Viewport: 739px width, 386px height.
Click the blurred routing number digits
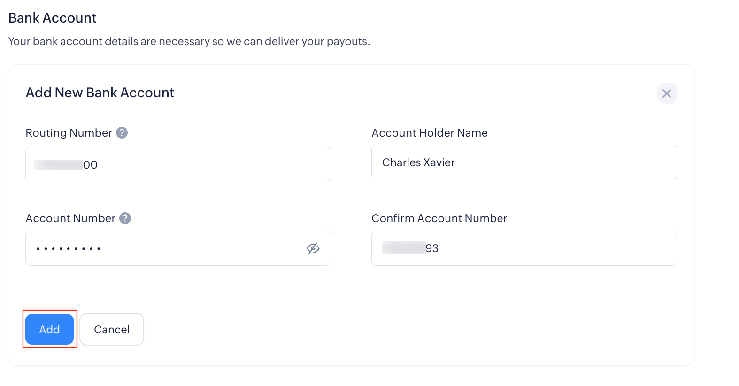(58, 165)
